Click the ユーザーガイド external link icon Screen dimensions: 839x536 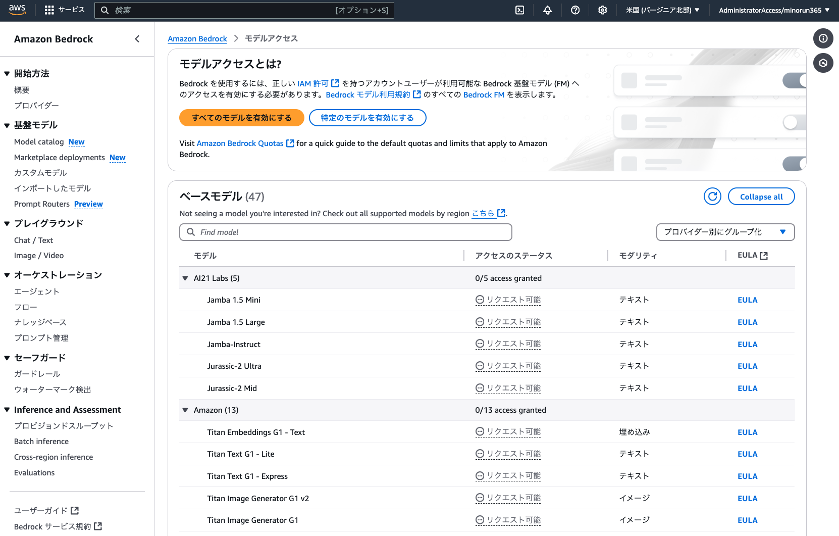click(x=75, y=510)
